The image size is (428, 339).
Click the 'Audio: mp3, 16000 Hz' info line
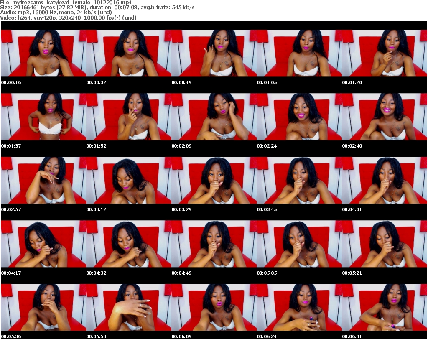pyautogui.click(x=56, y=13)
